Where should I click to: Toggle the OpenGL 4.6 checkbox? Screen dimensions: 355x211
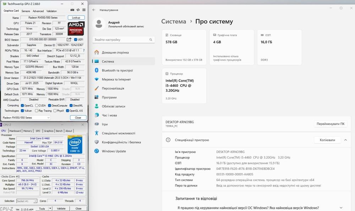click(x=67, y=111)
